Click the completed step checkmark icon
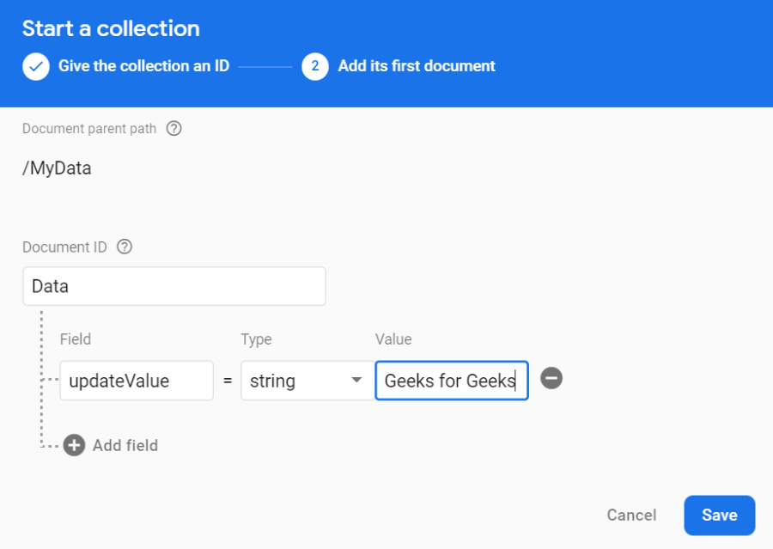 pyautogui.click(x=36, y=66)
